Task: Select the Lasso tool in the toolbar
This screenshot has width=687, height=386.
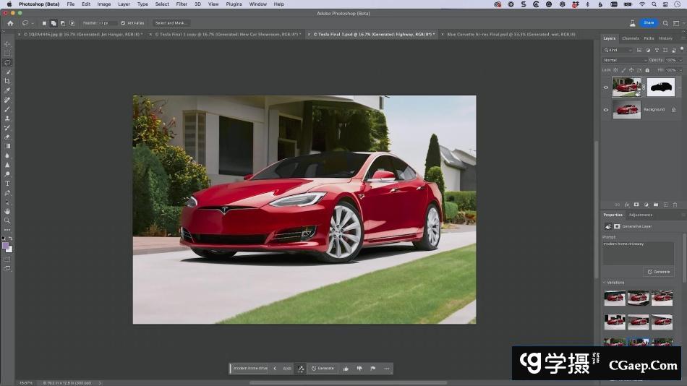Action: click(7, 63)
